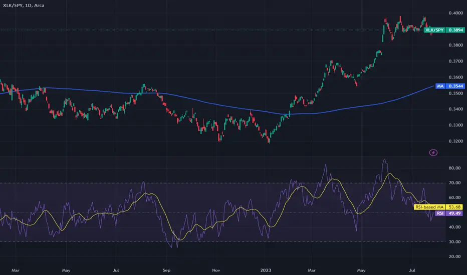
Task: Click the RSI 80.00 axis label
Action: 454,168
